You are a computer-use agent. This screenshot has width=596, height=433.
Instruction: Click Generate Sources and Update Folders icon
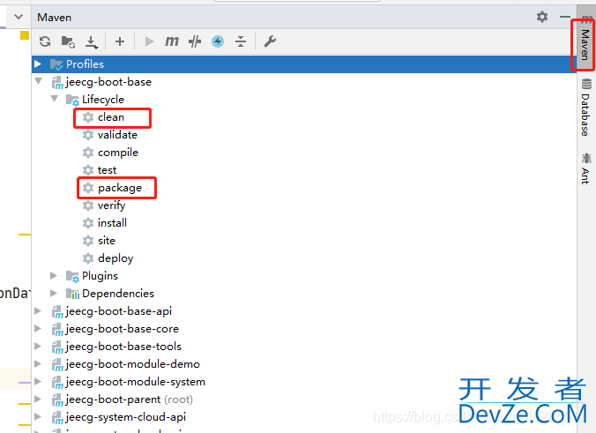[x=68, y=41]
